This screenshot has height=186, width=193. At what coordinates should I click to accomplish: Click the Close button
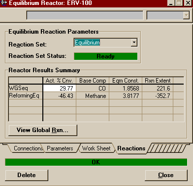point(166,175)
